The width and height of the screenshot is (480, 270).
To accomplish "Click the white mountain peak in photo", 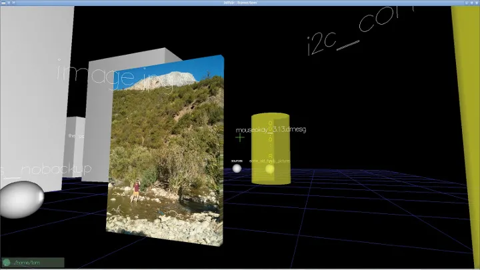I will click(165, 80).
